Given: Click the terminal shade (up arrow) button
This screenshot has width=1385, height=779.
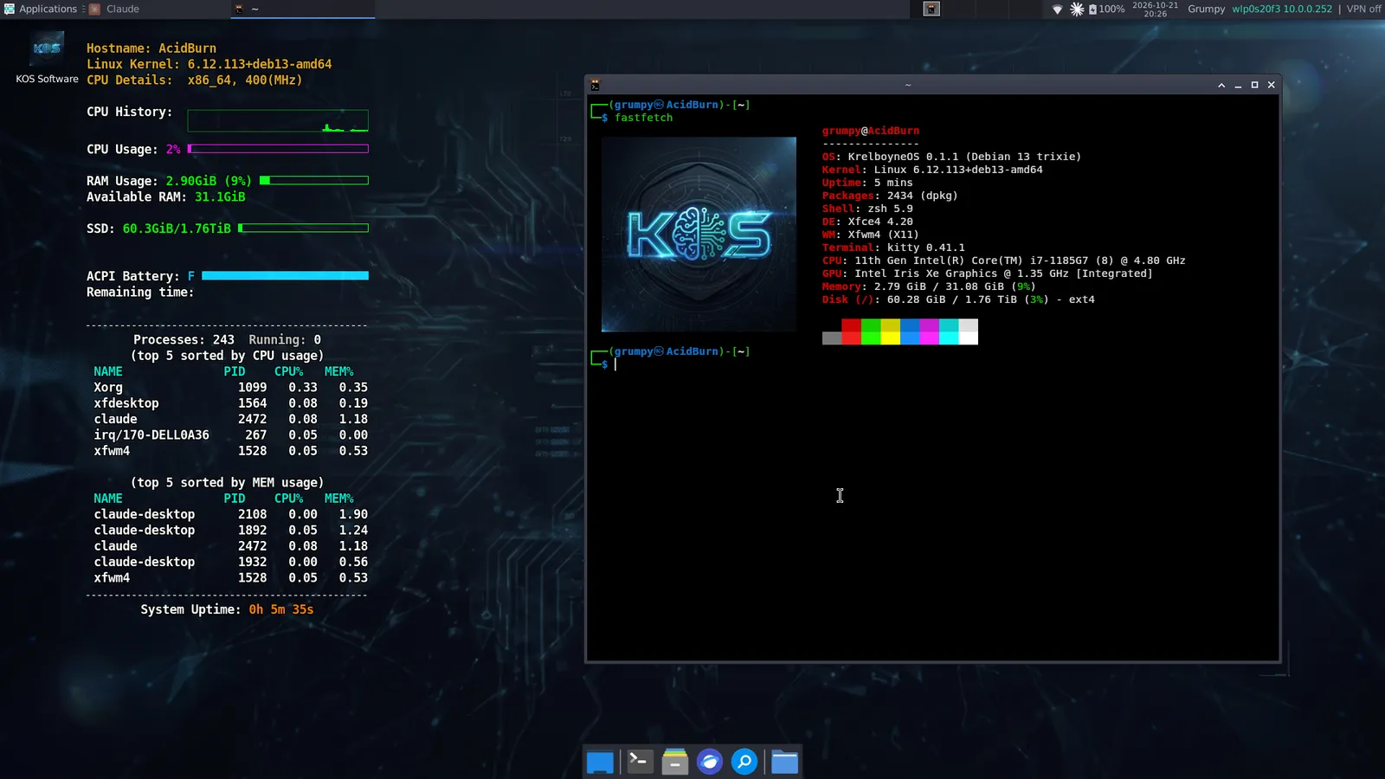Looking at the screenshot, I should point(1221,85).
